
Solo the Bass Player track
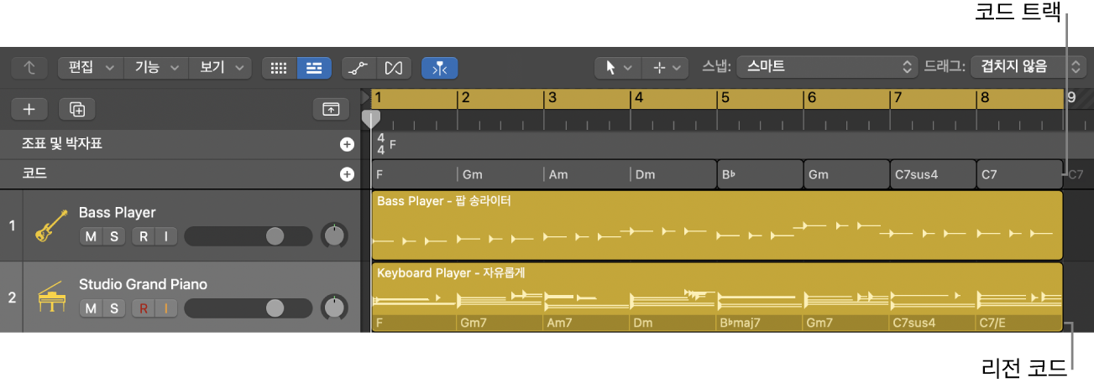[x=114, y=236]
